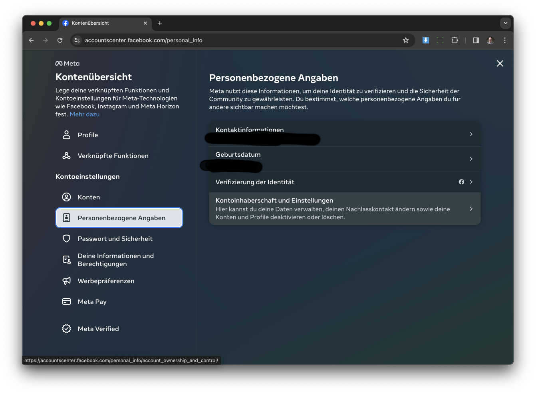
Task: Click the Werbepräferenzen megaphone icon
Action: click(66, 281)
